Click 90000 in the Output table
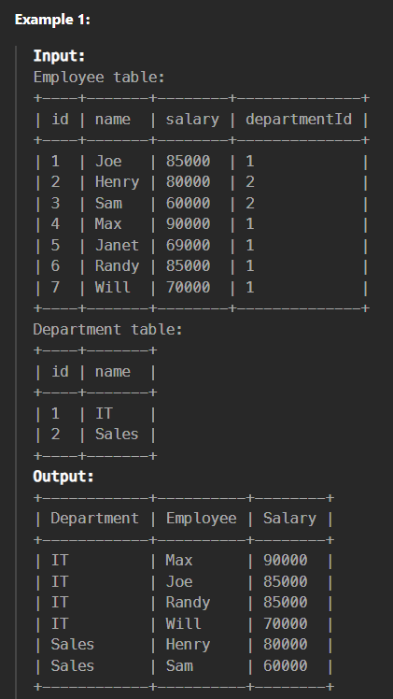Image resolution: width=393 pixels, height=699 pixels. 286,561
